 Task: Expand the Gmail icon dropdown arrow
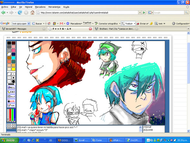pyautogui.click(x=65, y=24)
